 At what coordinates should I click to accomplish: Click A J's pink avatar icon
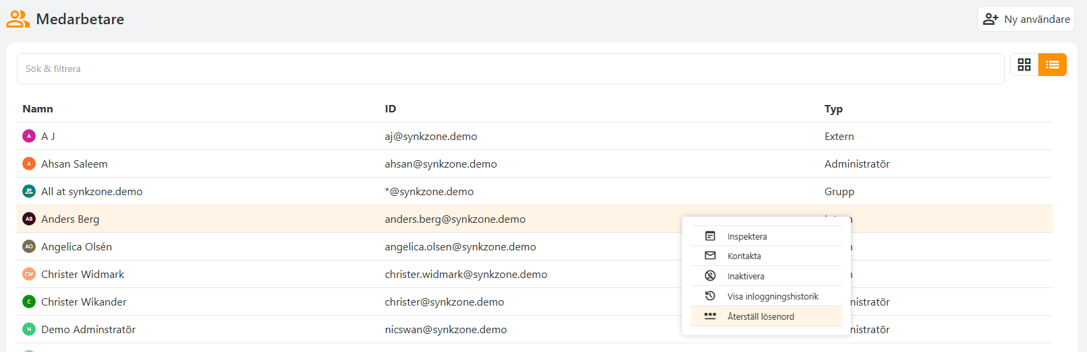coord(29,136)
